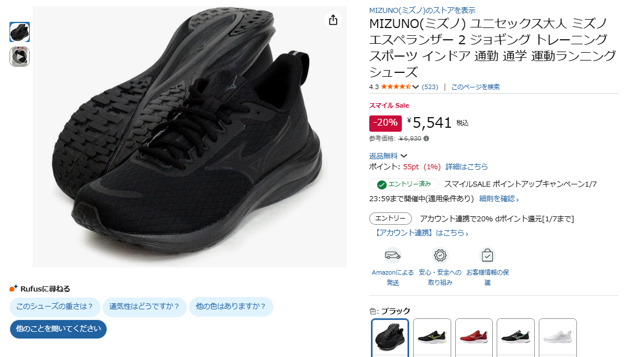Ask Rufus このシューズの重さは？
This screenshot has width=628, height=357.
(54, 307)
